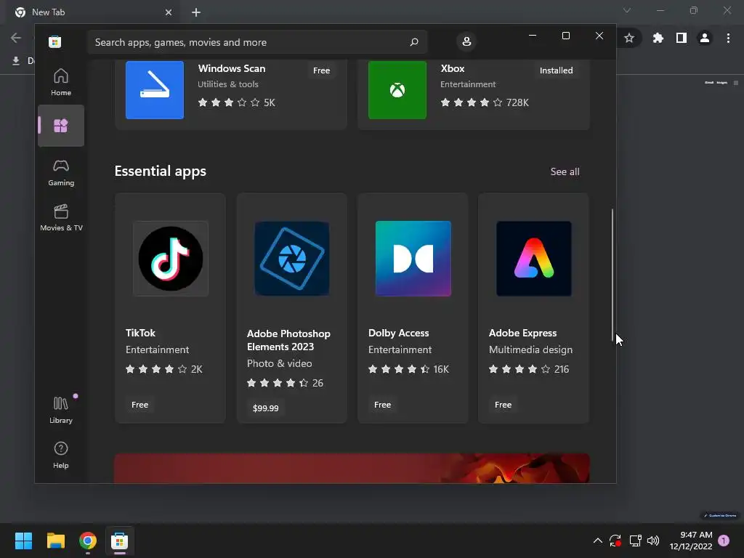Open a new Chrome tab with plus

[x=196, y=12]
